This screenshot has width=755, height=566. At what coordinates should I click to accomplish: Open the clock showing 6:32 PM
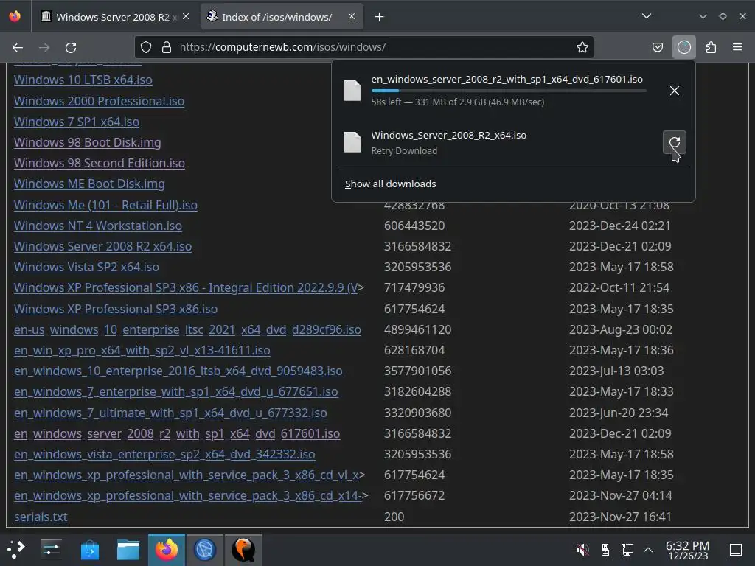pyautogui.click(x=688, y=550)
